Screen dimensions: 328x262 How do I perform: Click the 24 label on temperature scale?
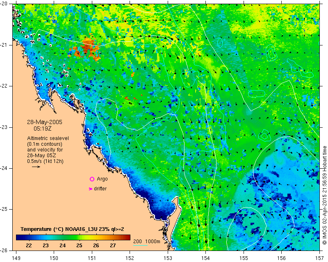pos(62,245)
